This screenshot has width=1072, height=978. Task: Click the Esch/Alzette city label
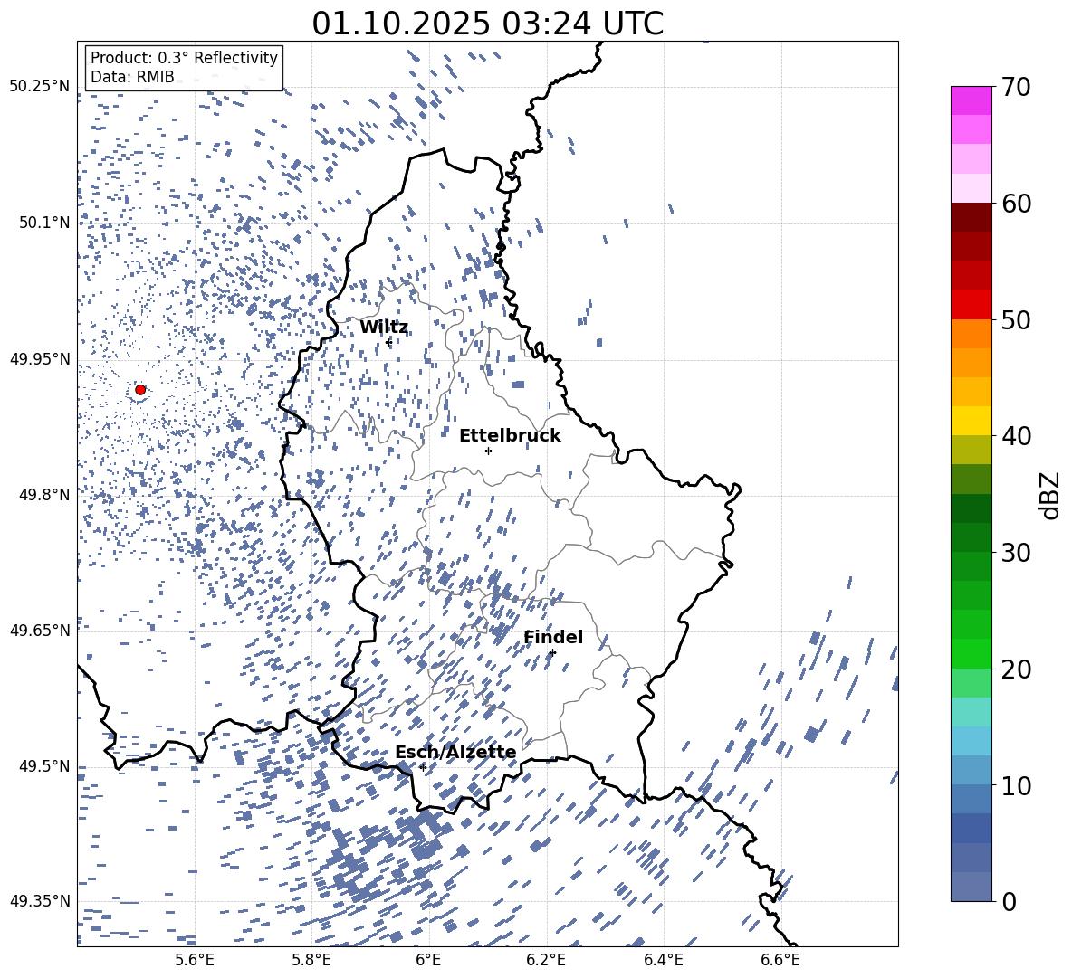[x=455, y=753]
